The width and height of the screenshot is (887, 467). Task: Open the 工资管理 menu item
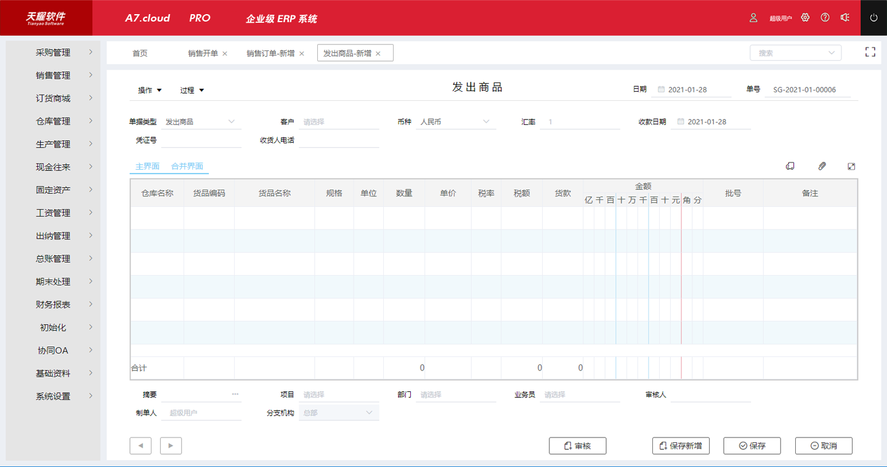53,213
